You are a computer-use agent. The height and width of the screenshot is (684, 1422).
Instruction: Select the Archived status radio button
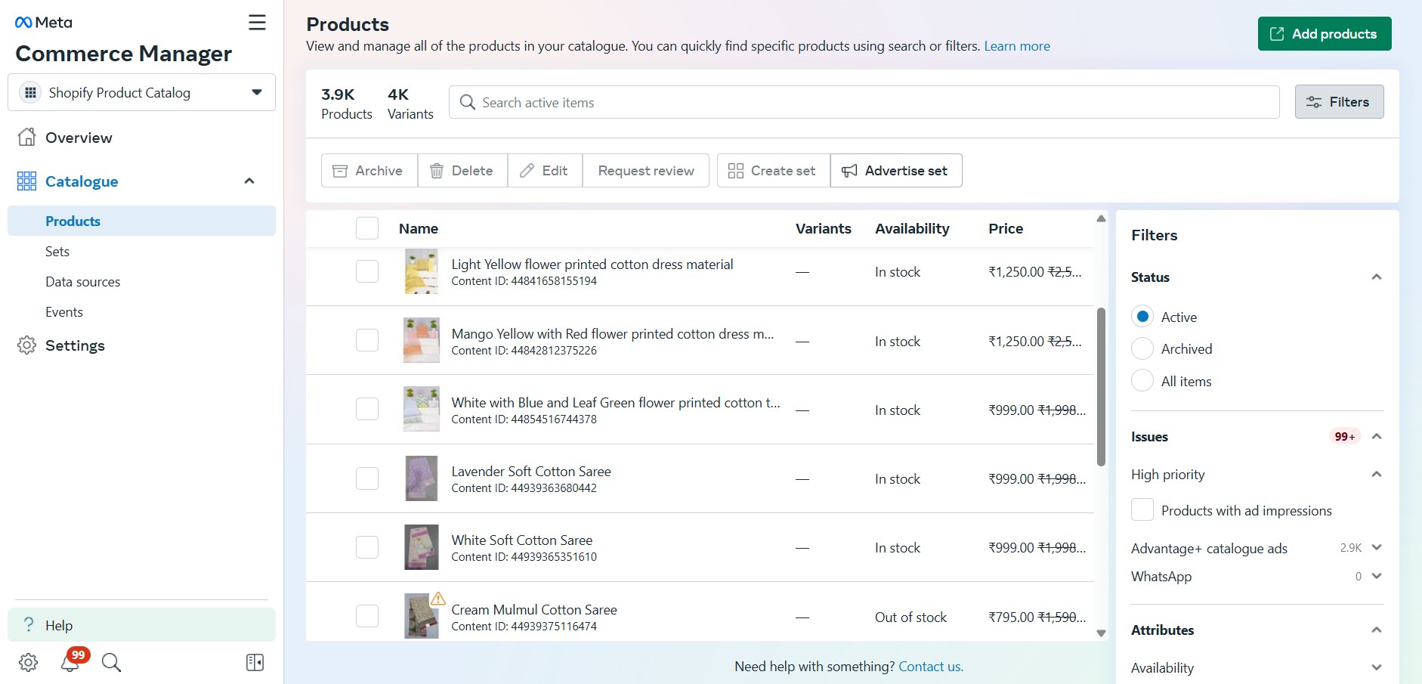point(1142,349)
